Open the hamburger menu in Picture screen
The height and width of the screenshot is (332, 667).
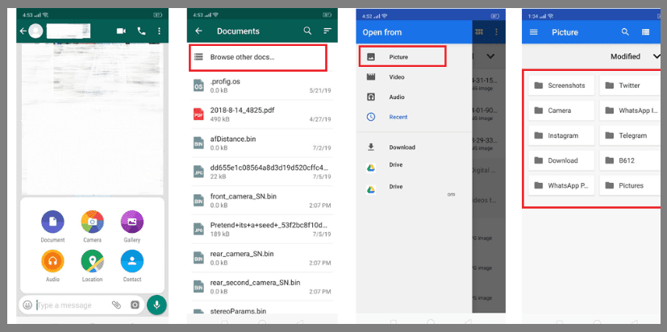533,32
